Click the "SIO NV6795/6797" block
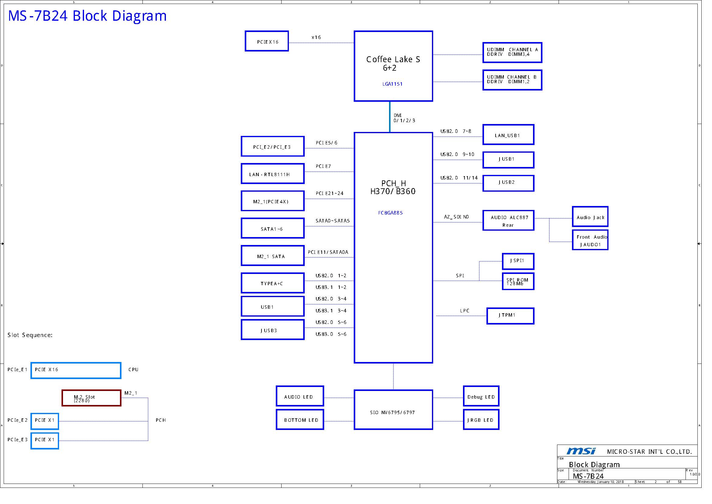 393,410
